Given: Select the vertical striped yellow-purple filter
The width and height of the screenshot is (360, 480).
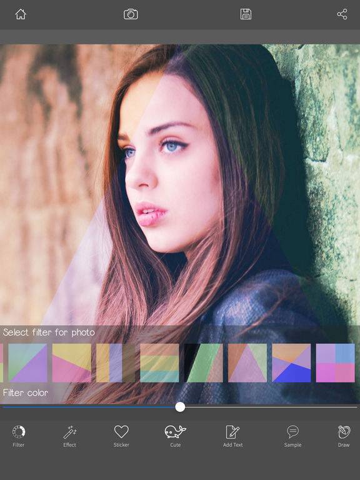Looking at the screenshot, I should point(116,362).
